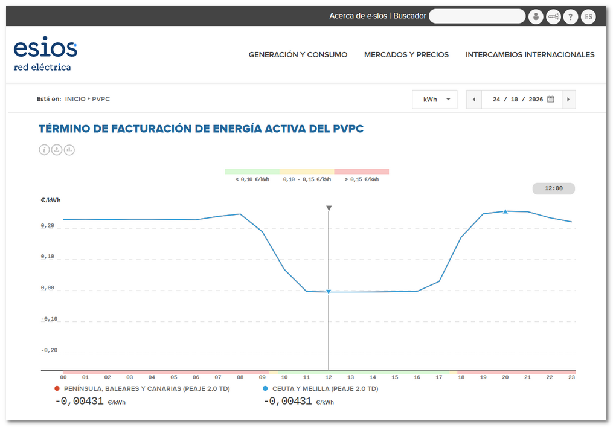Advance to the next day arrow

(x=568, y=99)
